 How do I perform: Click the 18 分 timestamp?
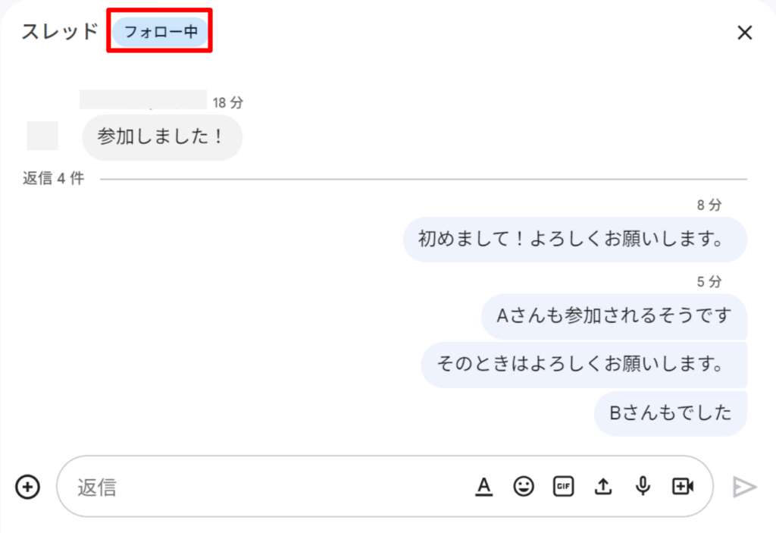point(227,102)
